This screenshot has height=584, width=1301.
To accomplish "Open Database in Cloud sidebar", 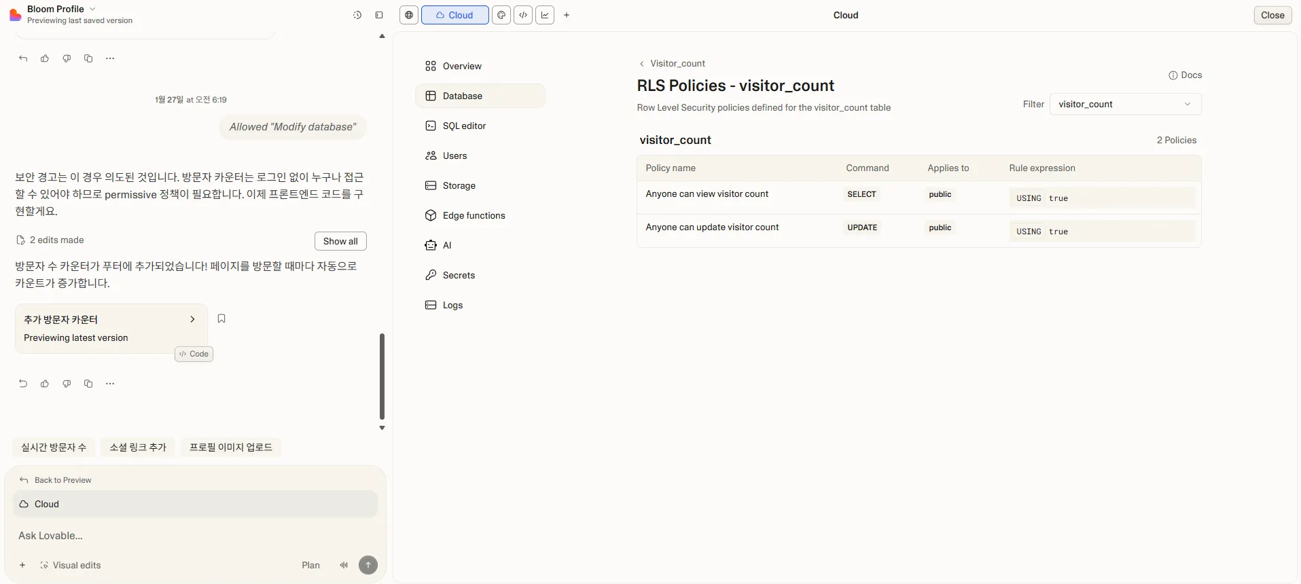I will pyautogui.click(x=480, y=96).
